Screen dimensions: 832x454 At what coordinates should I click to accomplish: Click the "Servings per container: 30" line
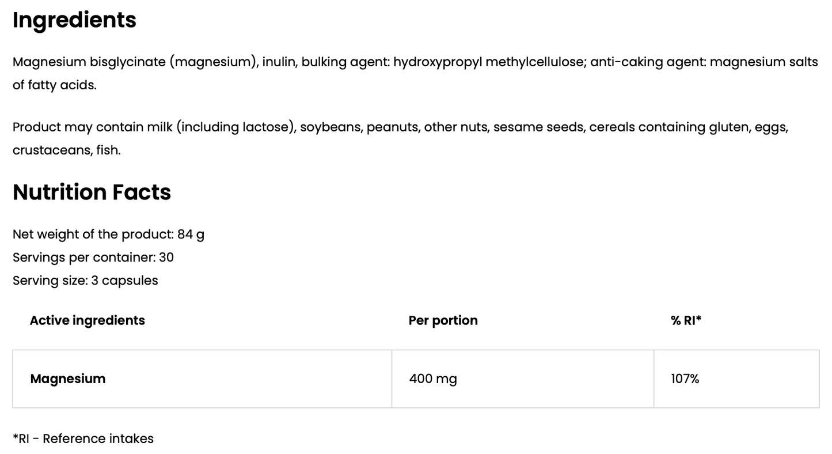point(93,258)
